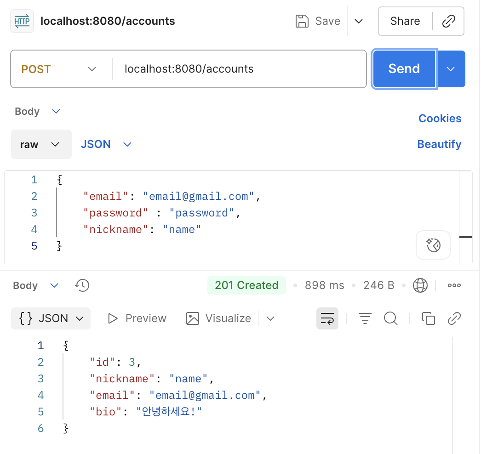Click the 246 B response size
This screenshot has width=481, height=454.
point(378,285)
